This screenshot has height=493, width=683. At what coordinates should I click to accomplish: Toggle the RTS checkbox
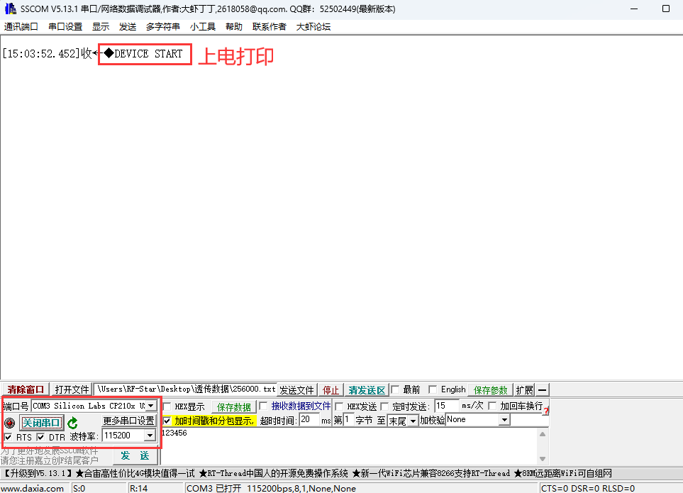click(9, 437)
